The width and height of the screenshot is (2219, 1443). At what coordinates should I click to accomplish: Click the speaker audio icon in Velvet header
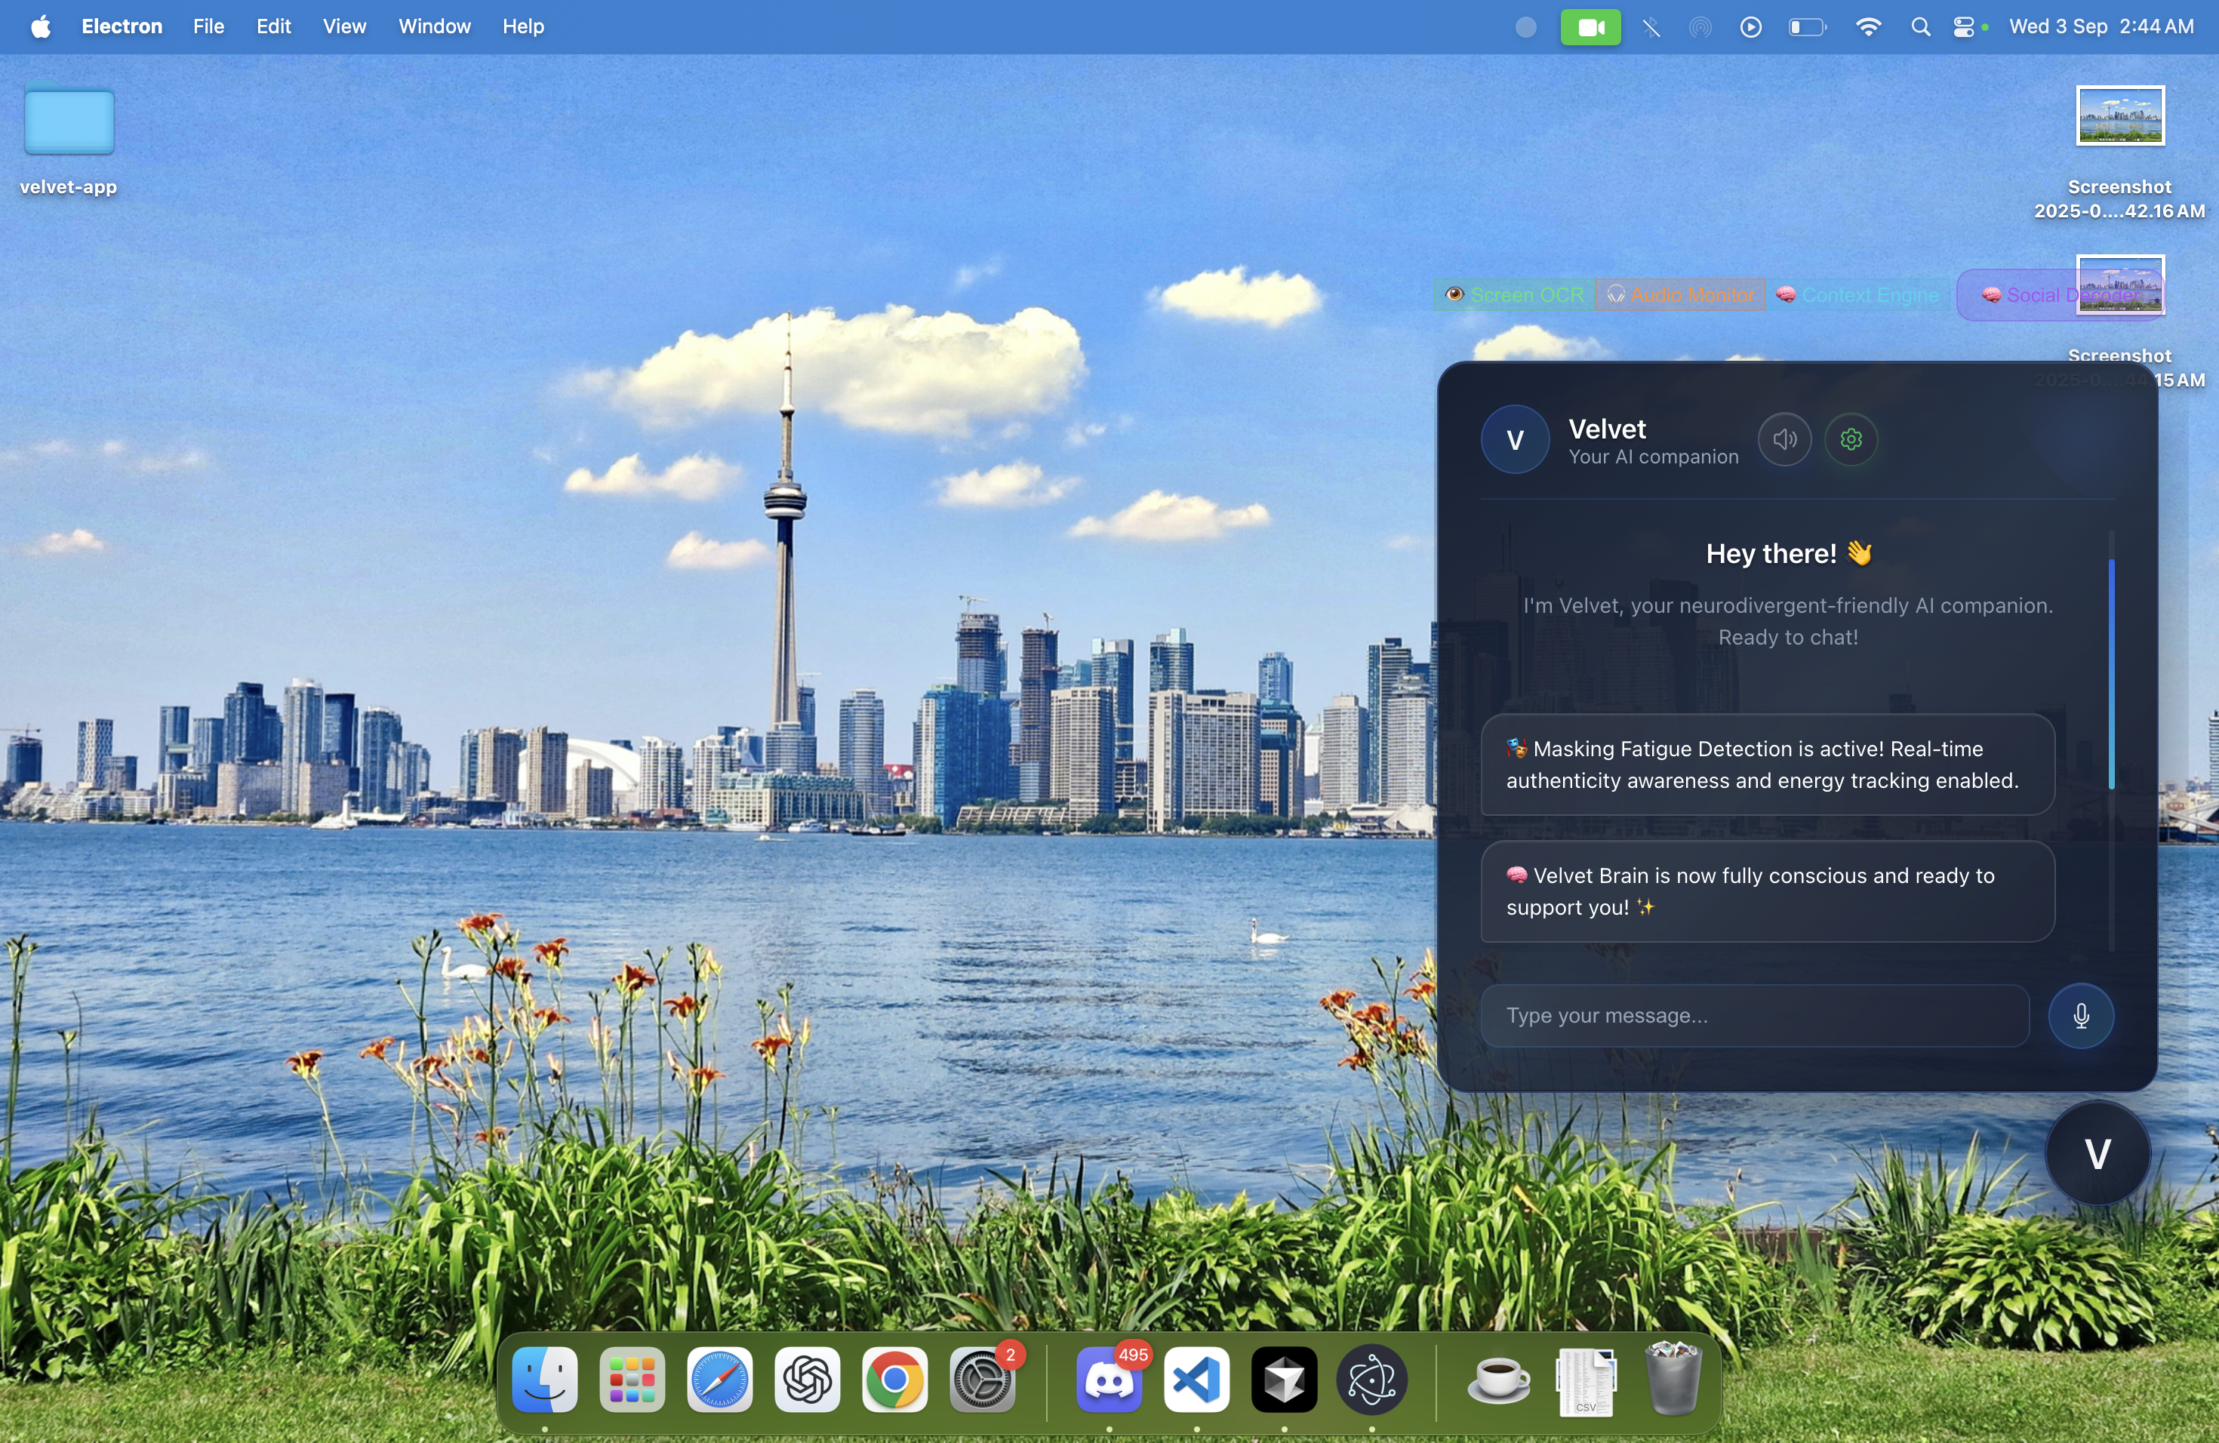coord(1784,439)
